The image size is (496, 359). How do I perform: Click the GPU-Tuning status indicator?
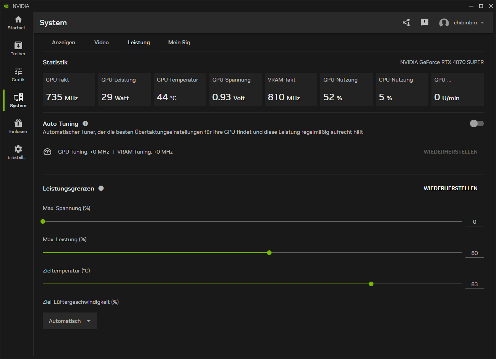[x=47, y=151]
